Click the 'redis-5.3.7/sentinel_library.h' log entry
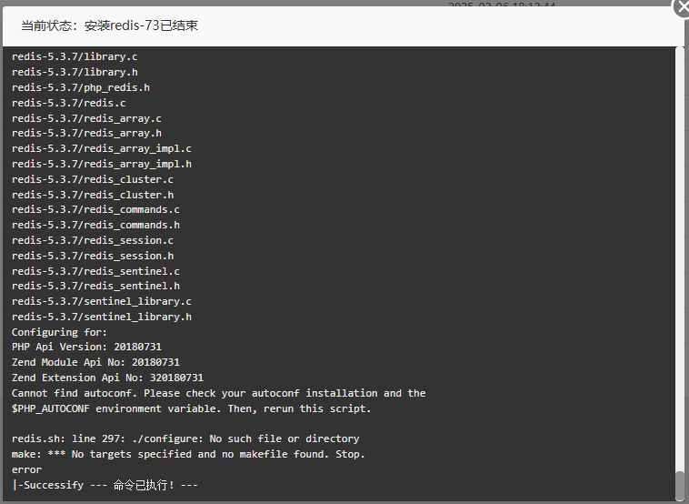 (102, 317)
